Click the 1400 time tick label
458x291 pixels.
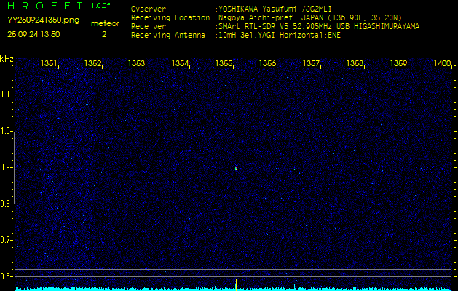point(442,64)
